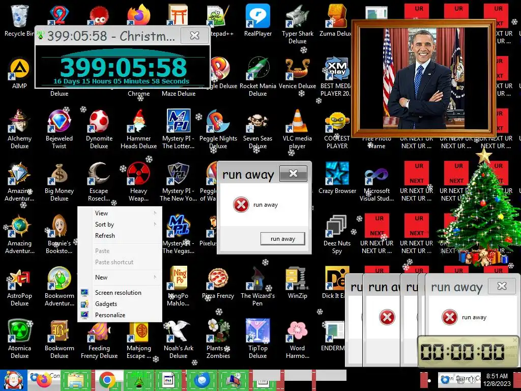The image size is (521, 391).
Task: Click greyed-out Paste shortcut menu entry
Action: click(x=120, y=262)
